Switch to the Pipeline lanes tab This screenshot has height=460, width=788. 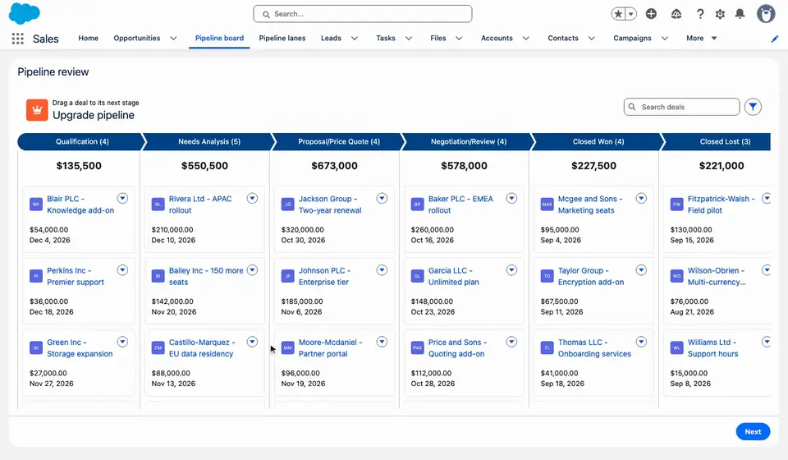(282, 39)
